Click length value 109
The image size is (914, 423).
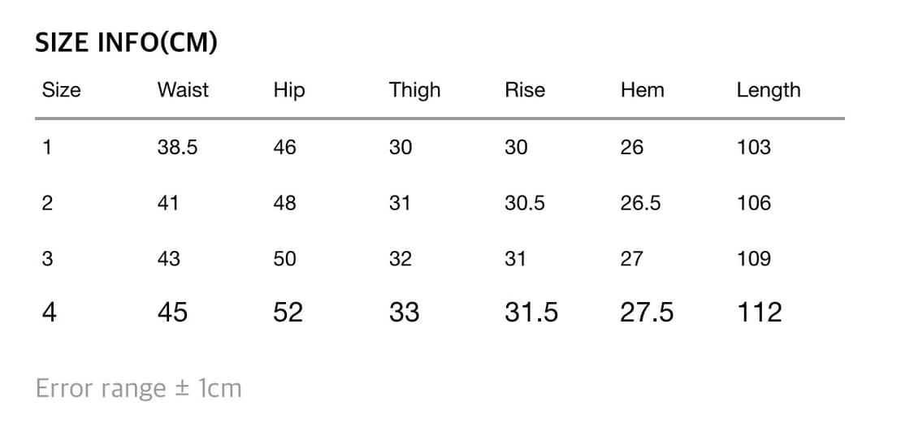tap(753, 259)
